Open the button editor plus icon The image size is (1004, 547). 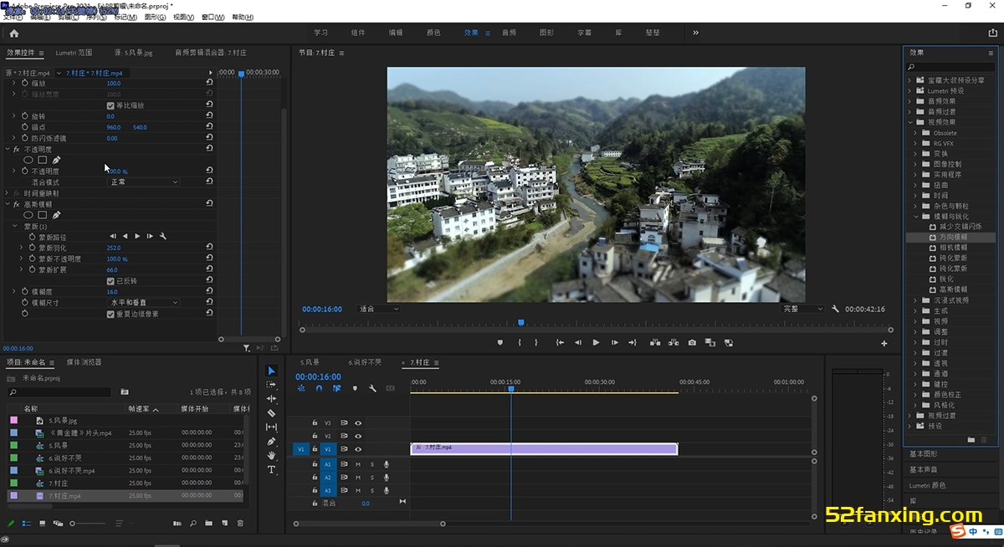pyautogui.click(x=884, y=343)
